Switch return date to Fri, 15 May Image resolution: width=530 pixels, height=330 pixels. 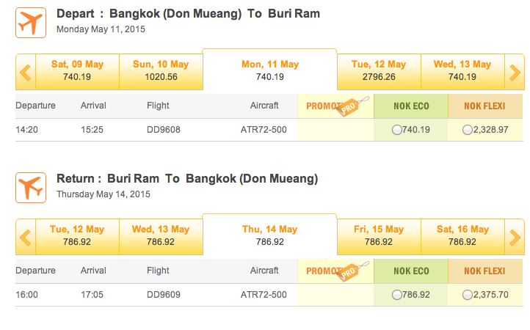click(x=379, y=237)
